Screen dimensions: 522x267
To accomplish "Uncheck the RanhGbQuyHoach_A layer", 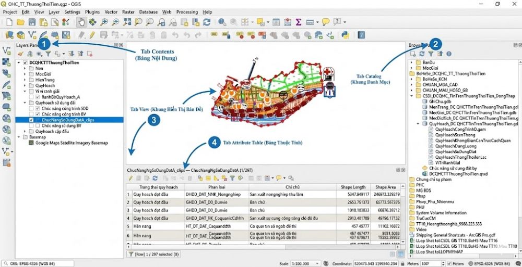I will point(37,97).
